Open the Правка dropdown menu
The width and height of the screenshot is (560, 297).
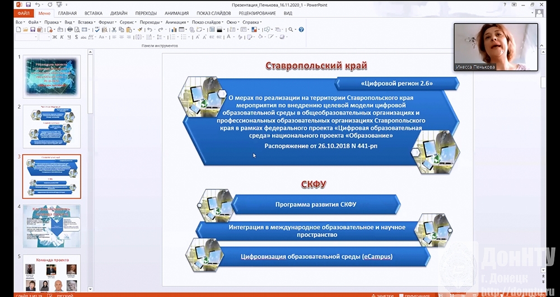(x=53, y=22)
